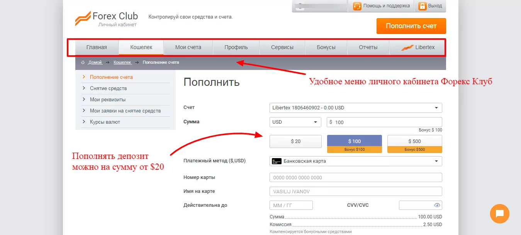Image resolution: width=521 pixels, height=235 pixels.
Task: Click the Forex Club logo
Action: coord(106,19)
